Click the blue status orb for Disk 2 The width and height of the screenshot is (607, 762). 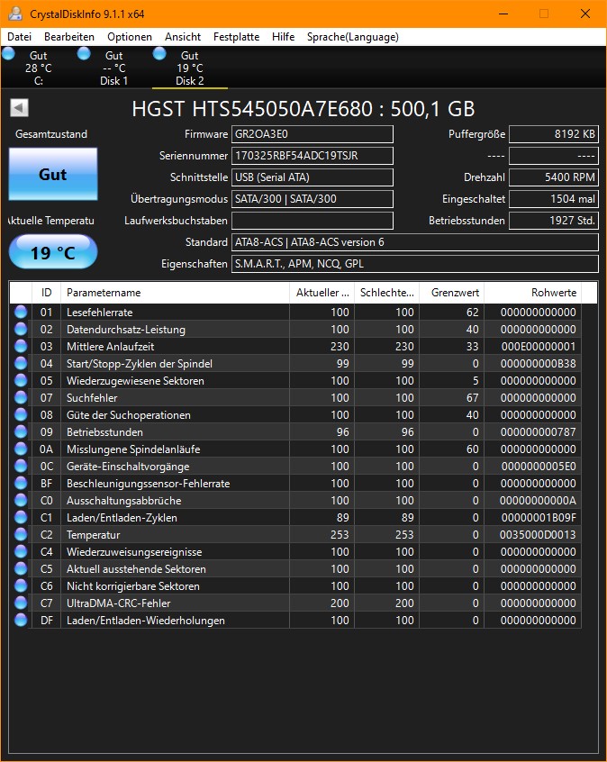tap(159, 53)
